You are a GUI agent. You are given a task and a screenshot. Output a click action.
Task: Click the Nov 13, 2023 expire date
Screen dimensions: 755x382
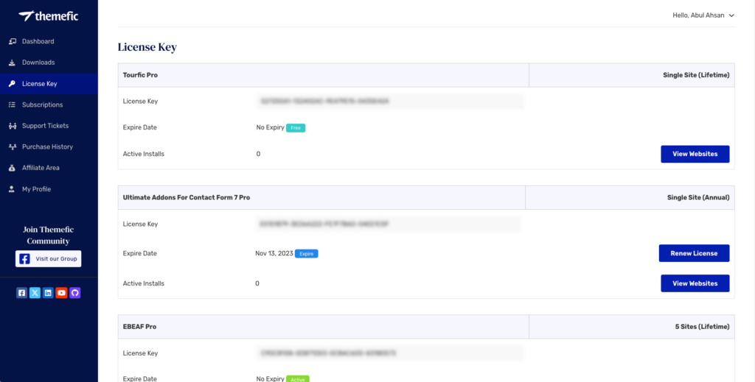pyautogui.click(x=274, y=253)
